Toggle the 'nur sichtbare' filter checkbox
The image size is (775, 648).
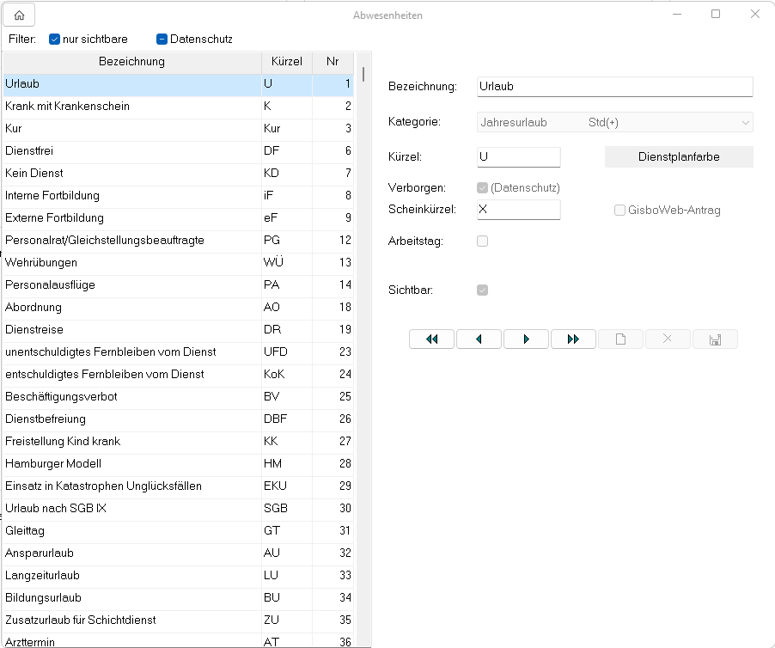[x=54, y=39]
